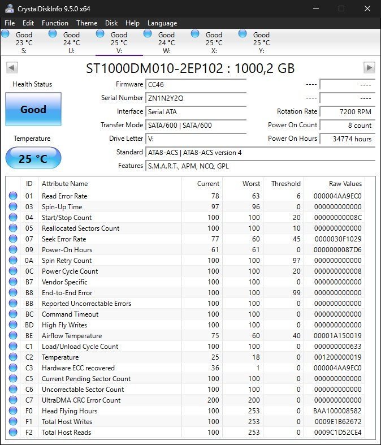Click the Good health status button
This screenshot has width=381, height=445.
(33, 109)
